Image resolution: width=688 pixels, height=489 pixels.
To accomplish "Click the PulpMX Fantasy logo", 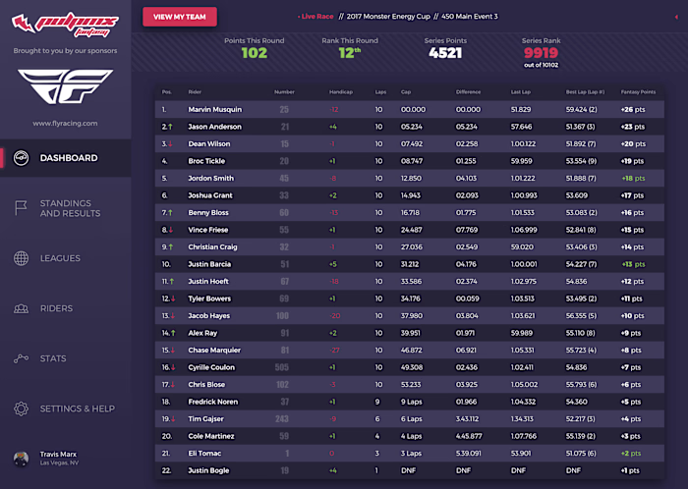I will point(66,25).
